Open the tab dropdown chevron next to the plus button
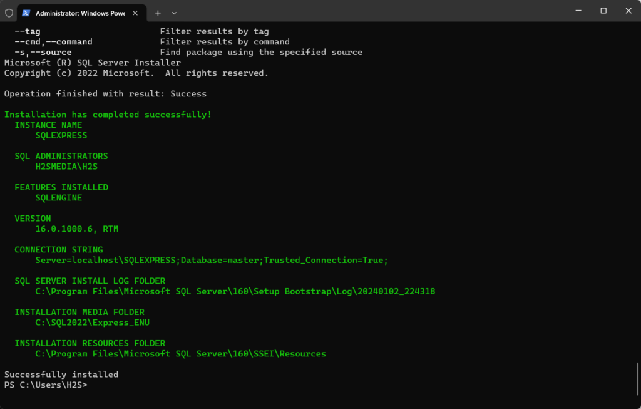Viewport: 641px width, 409px height. coord(174,13)
